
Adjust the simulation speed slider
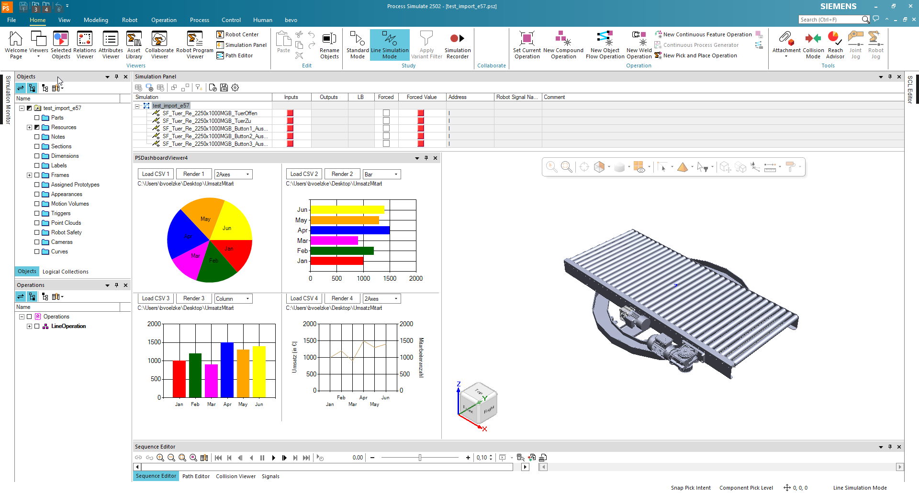[420, 458]
